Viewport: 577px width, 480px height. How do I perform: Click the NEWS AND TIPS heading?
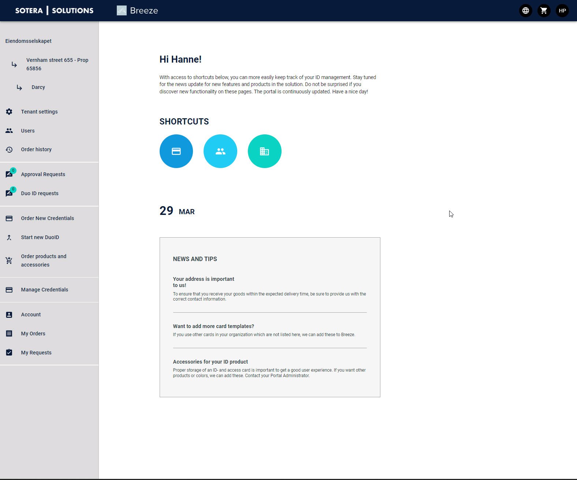tap(195, 259)
